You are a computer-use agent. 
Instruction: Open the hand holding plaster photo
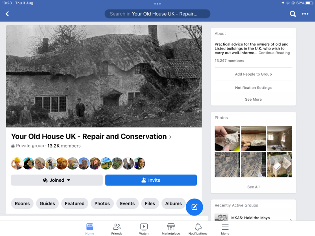(x=227, y=138)
